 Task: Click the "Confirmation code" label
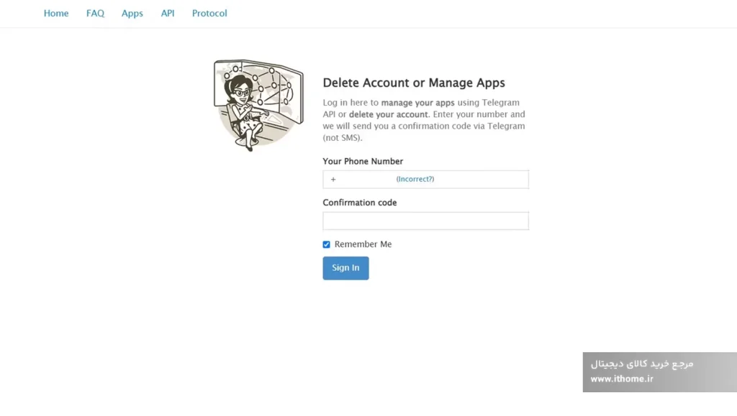pyautogui.click(x=360, y=203)
